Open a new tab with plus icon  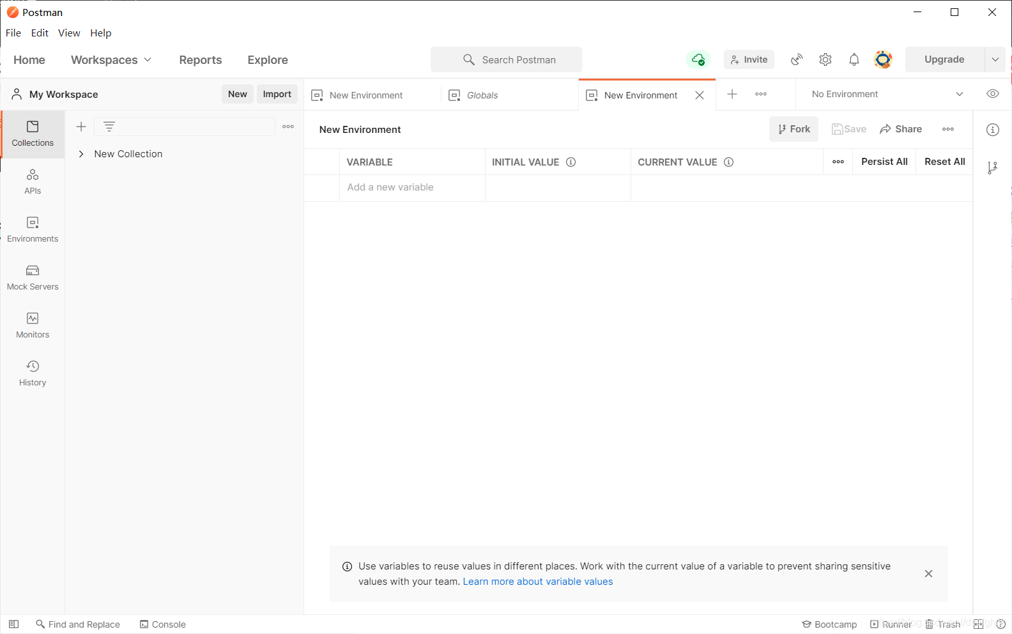pos(732,94)
